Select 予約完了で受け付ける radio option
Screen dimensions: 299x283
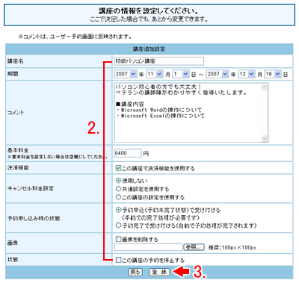(119, 226)
